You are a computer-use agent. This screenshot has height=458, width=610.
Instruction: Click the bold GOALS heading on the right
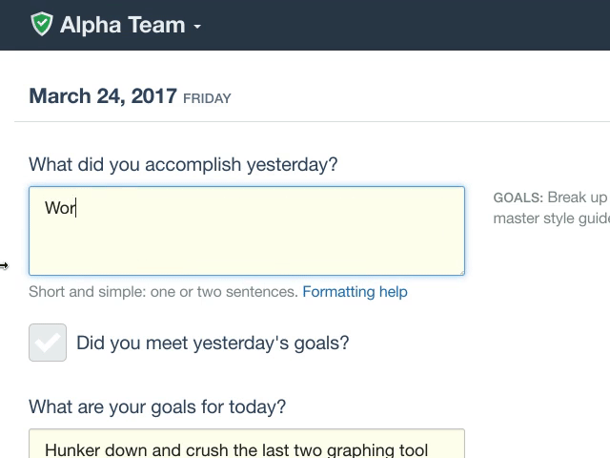pos(518,198)
